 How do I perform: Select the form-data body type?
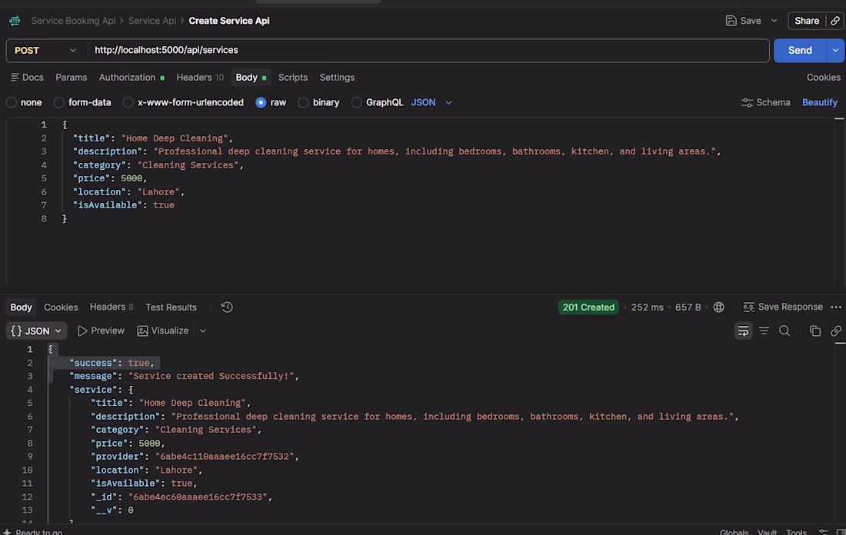pyautogui.click(x=82, y=102)
